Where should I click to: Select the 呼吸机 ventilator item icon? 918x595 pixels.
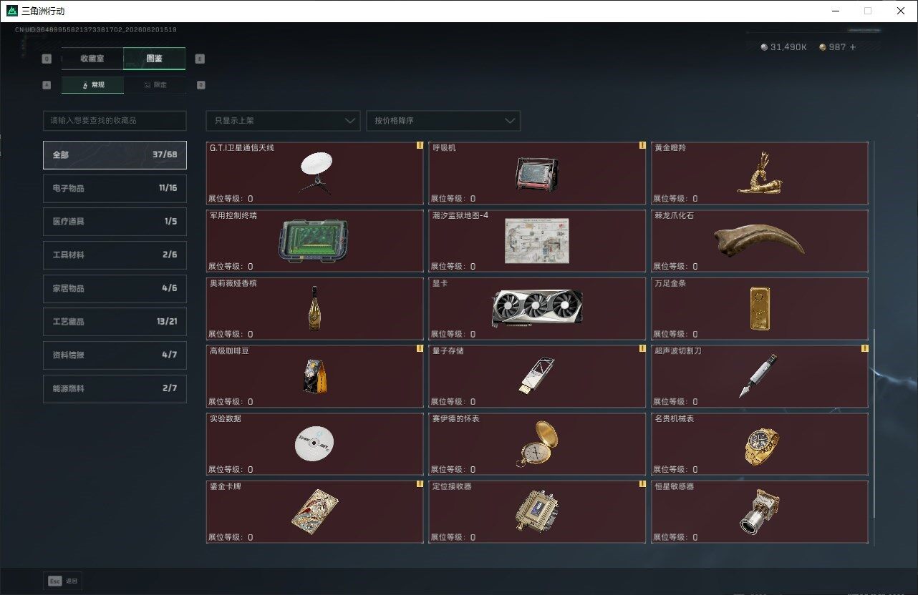[x=537, y=174]
